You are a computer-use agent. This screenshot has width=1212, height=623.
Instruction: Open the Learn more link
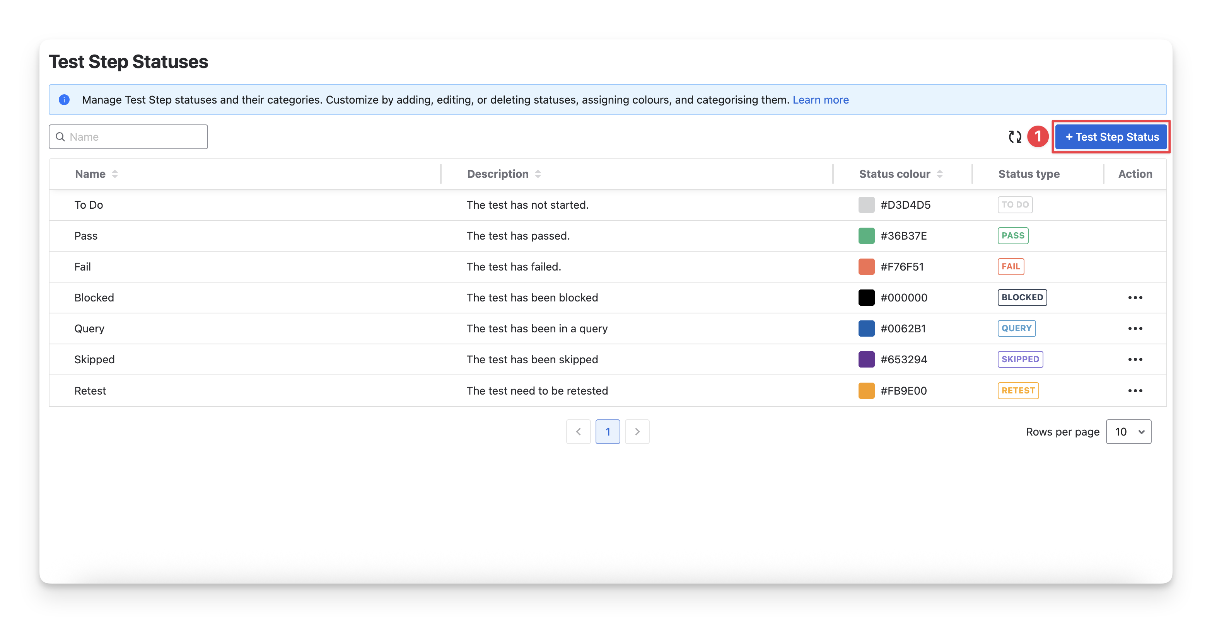click(821, 100)
